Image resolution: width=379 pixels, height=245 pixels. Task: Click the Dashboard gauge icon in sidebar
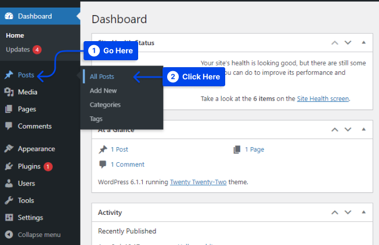point(9,16)
